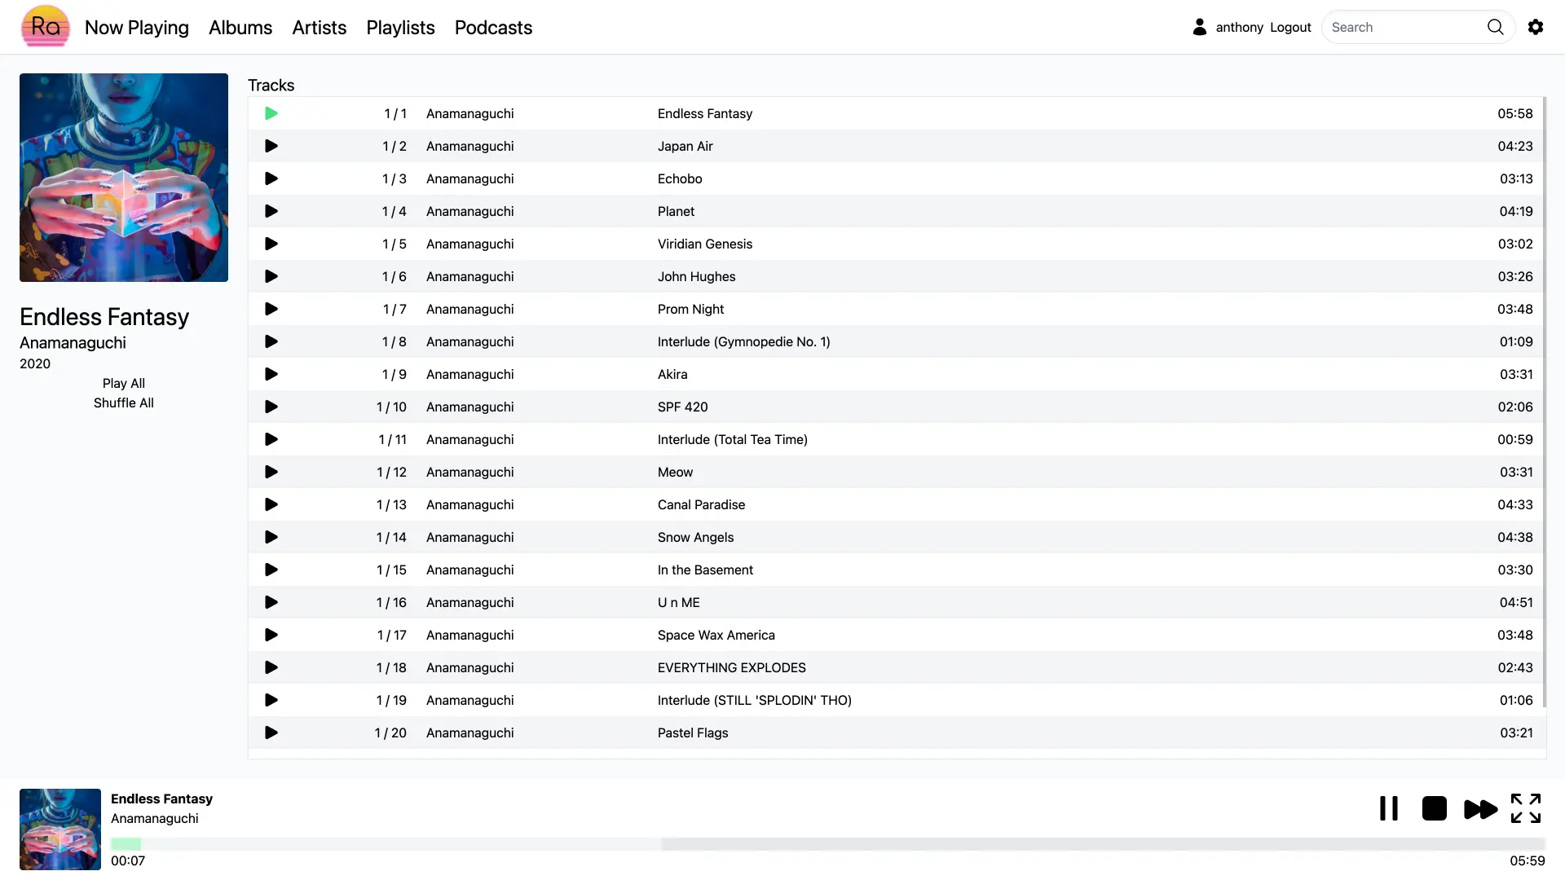Seek within the playback progress bar

click(828, 844)
